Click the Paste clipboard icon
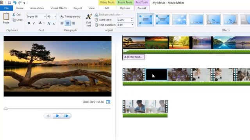The image size is (250, 140). tap(6, 16)
